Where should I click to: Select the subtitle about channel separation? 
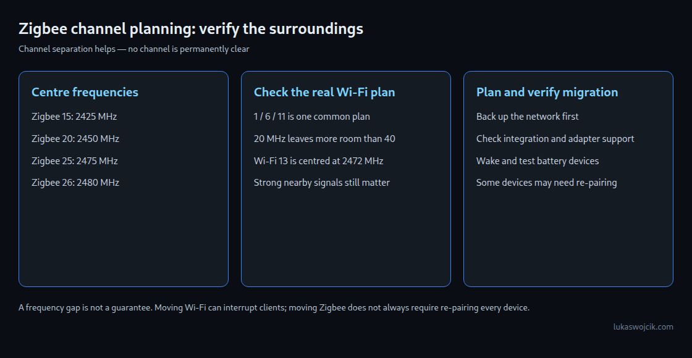pos(133,49)
